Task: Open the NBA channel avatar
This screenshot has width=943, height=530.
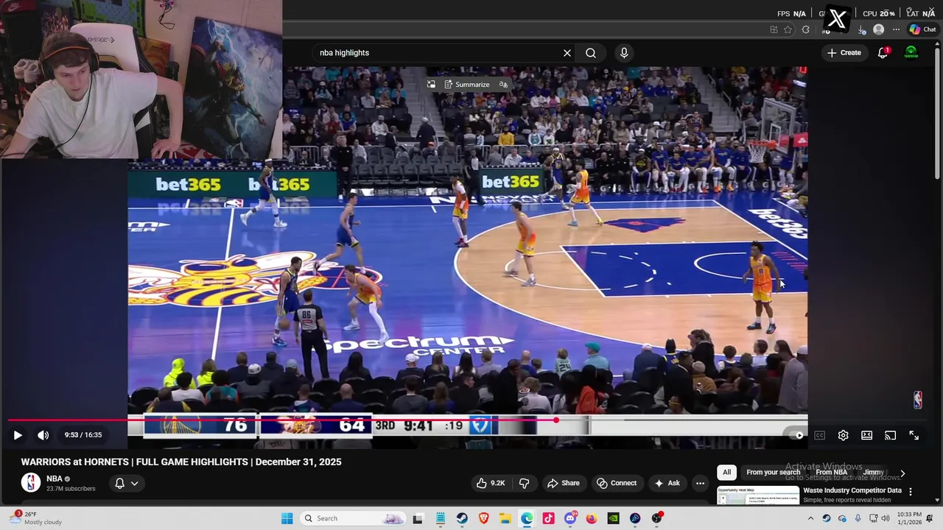Action: click(31, 483)
